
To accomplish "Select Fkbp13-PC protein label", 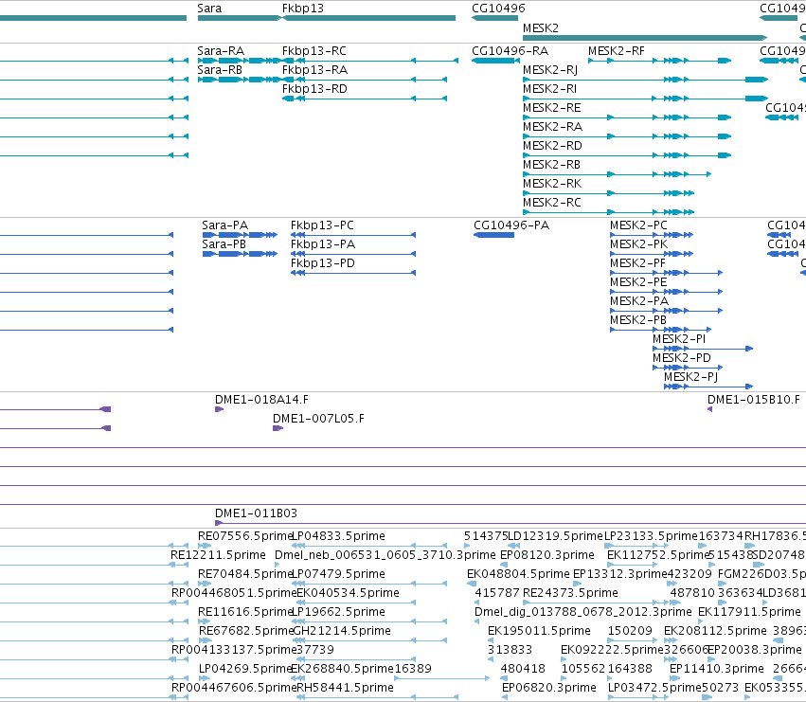I will click(x=322, y=225).
